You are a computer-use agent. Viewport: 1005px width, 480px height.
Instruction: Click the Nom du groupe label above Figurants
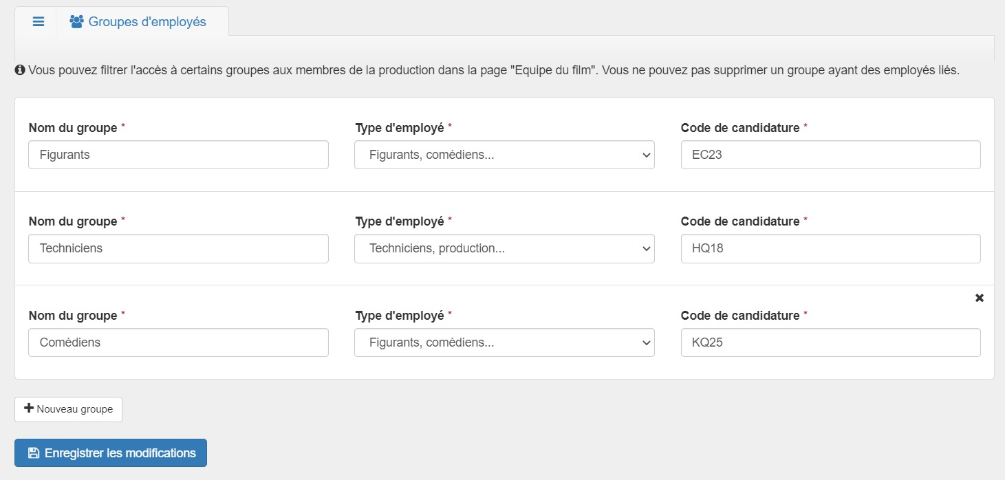[x=73, y=128]
